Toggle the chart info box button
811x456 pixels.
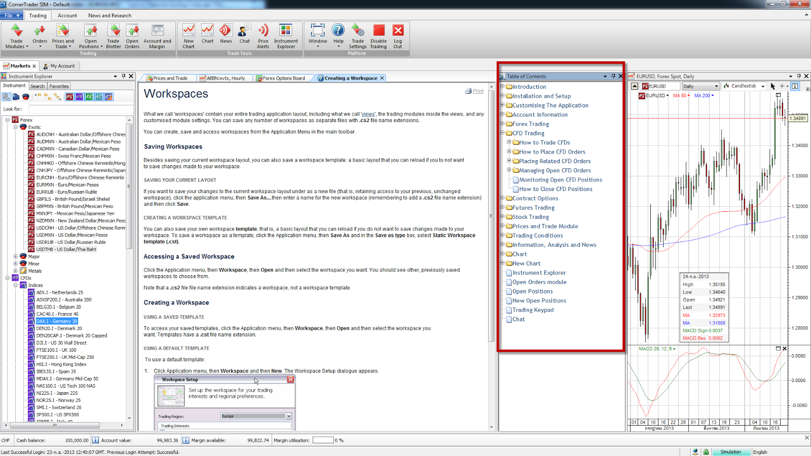pyautogui.click(x=795, y=86)
